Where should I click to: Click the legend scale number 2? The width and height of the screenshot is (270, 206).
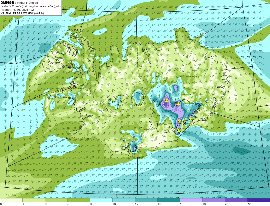pyautogui.click(x=23, y=204)
